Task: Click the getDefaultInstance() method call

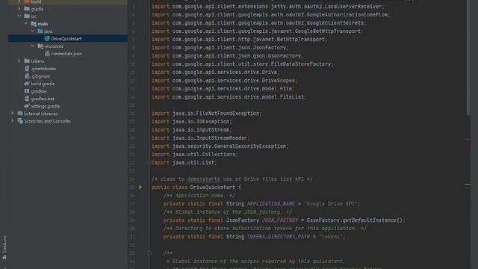Action: click(373, 220)
